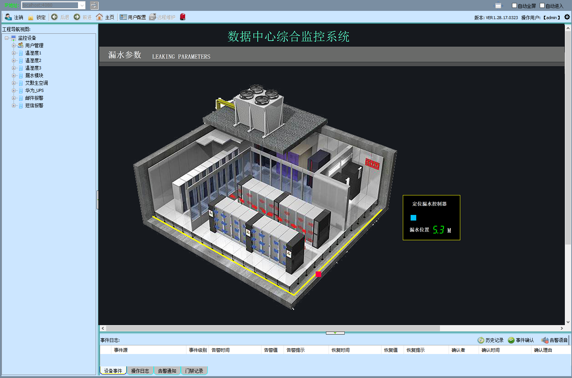Switch to 操作日志 tab
572x378 pixels.
pos(140,371)
